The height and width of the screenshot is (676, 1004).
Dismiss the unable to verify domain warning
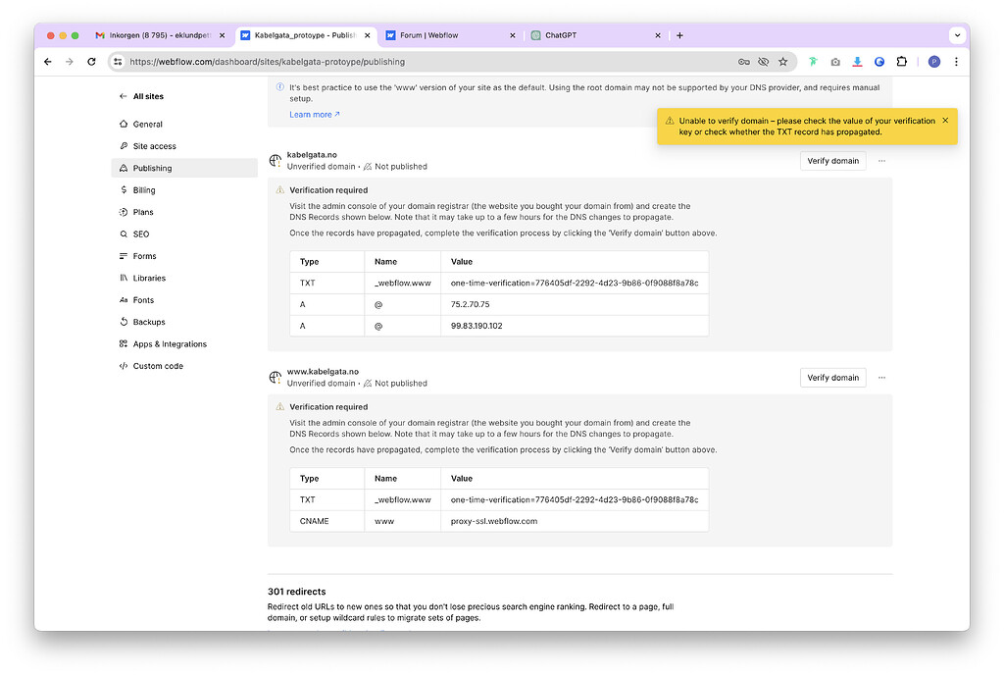(945, 121)
